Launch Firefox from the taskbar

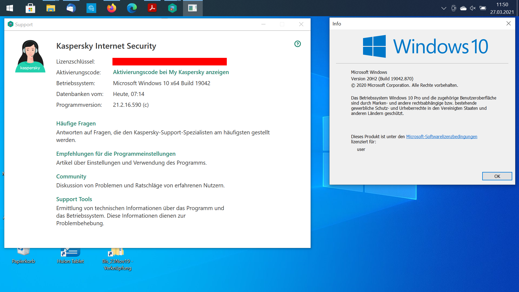tap(111, 8)
